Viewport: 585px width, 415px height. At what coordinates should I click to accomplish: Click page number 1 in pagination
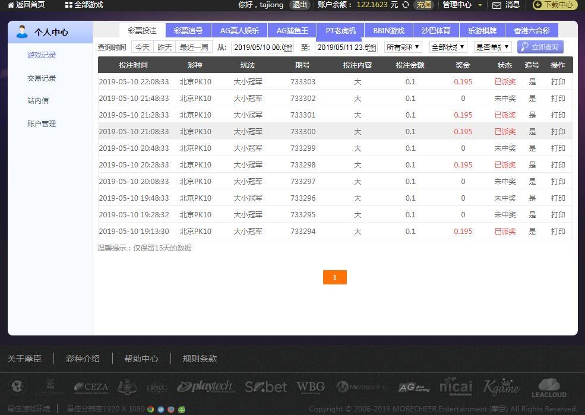(x=334, y=277)
